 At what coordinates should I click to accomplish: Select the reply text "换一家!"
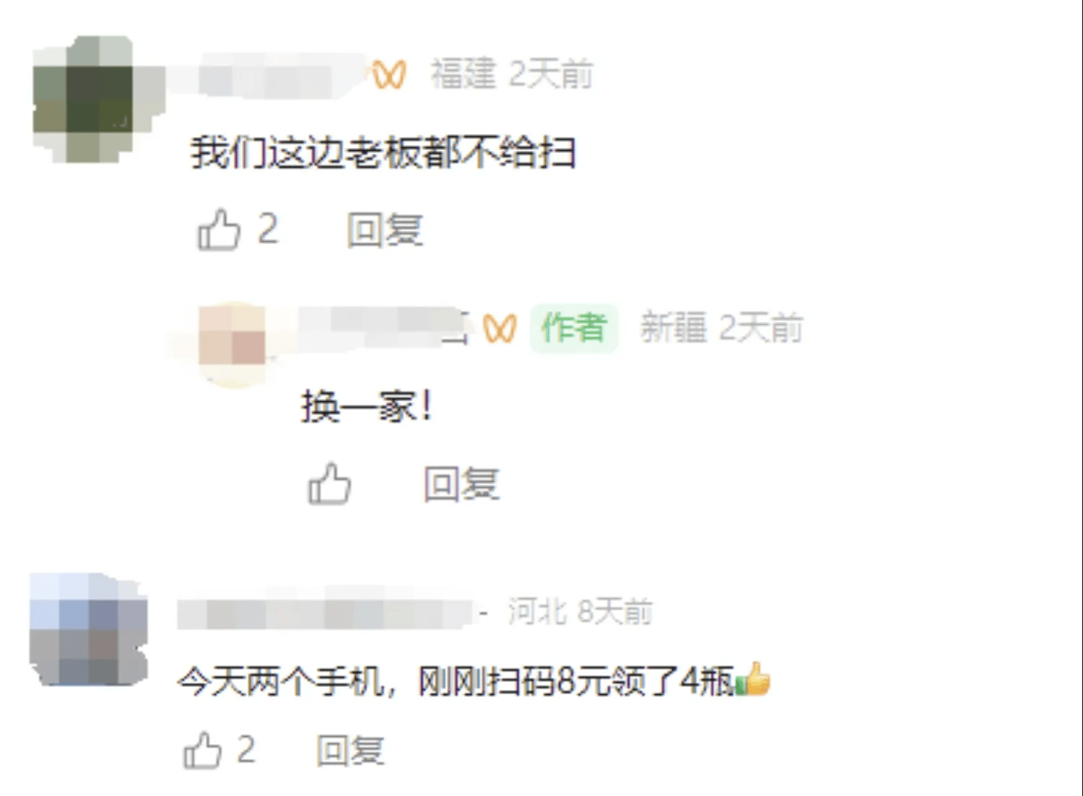[367, 407]
